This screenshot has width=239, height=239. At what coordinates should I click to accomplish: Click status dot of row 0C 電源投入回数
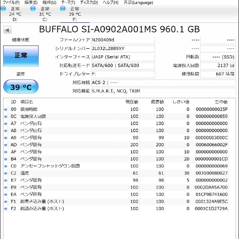pyautogui.click(x=6, y=117)
